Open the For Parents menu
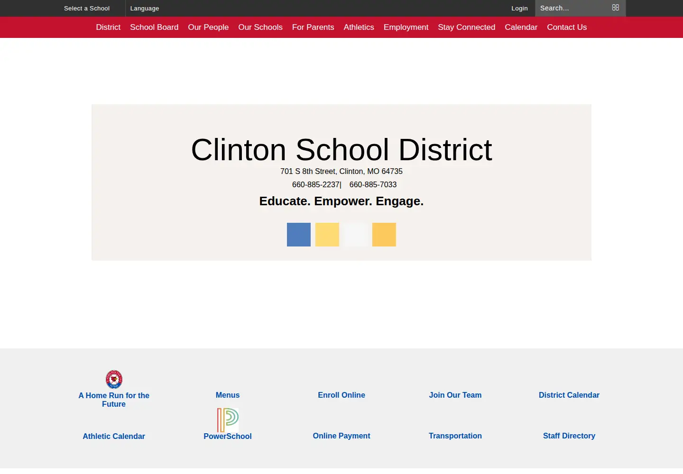Screen dimensions: 683x474 [x=313, y=27]
